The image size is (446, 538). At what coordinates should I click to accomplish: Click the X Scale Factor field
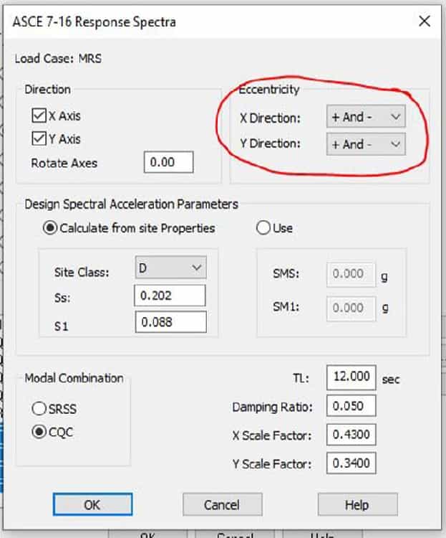coord(351,435)
